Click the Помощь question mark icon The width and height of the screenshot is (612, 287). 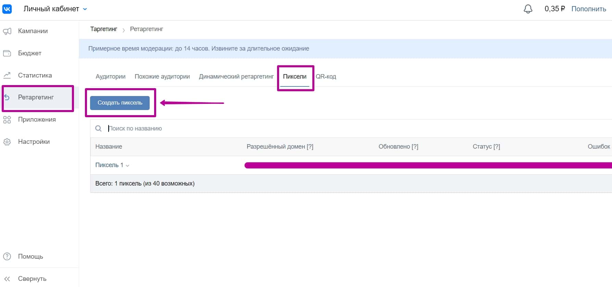click(7, 257)
